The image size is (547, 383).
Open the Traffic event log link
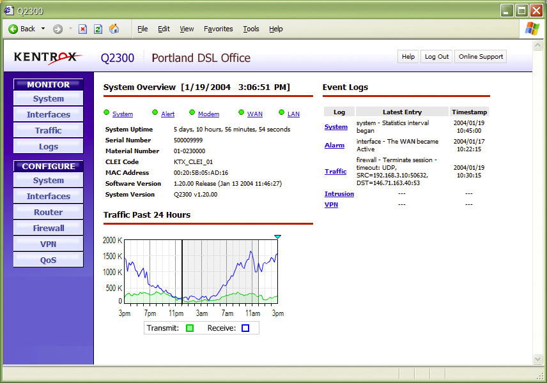335,172
